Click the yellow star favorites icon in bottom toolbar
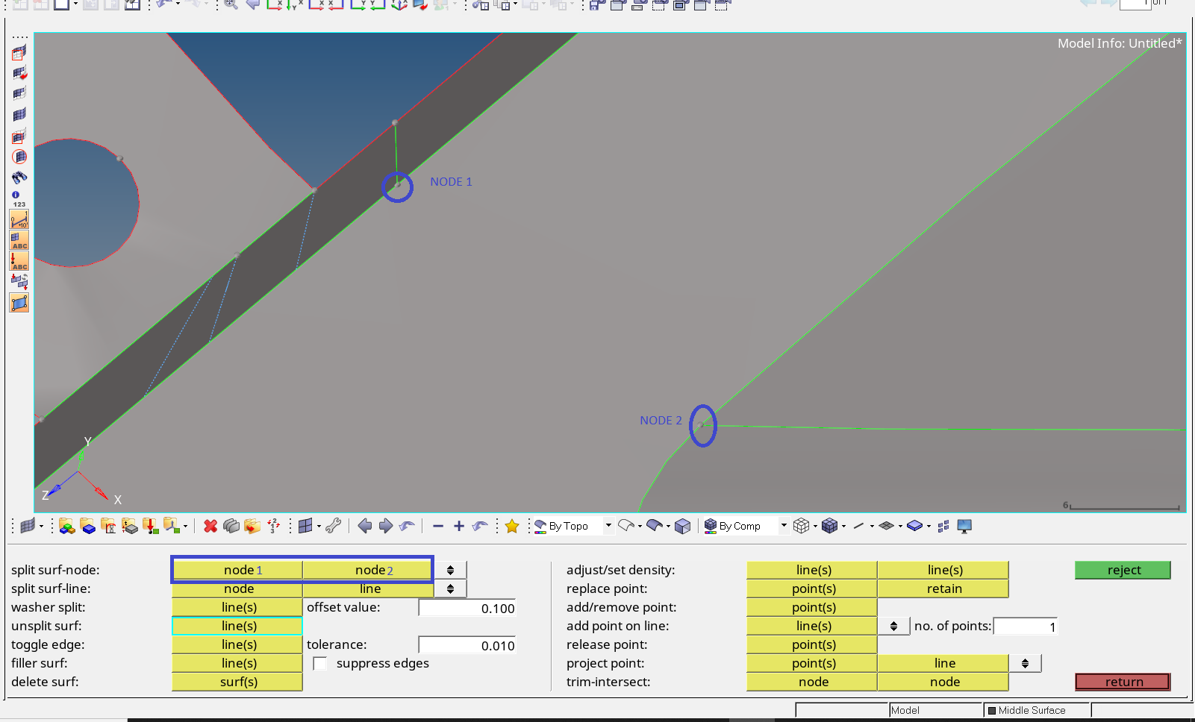The height and width of the screenshot is (722, 1195). click(511, 526)
